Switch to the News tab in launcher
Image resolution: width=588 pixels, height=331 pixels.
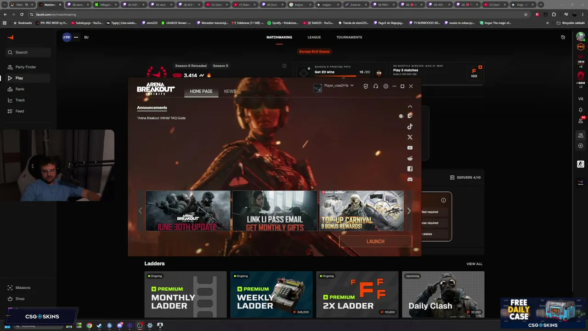click(230, 91)
